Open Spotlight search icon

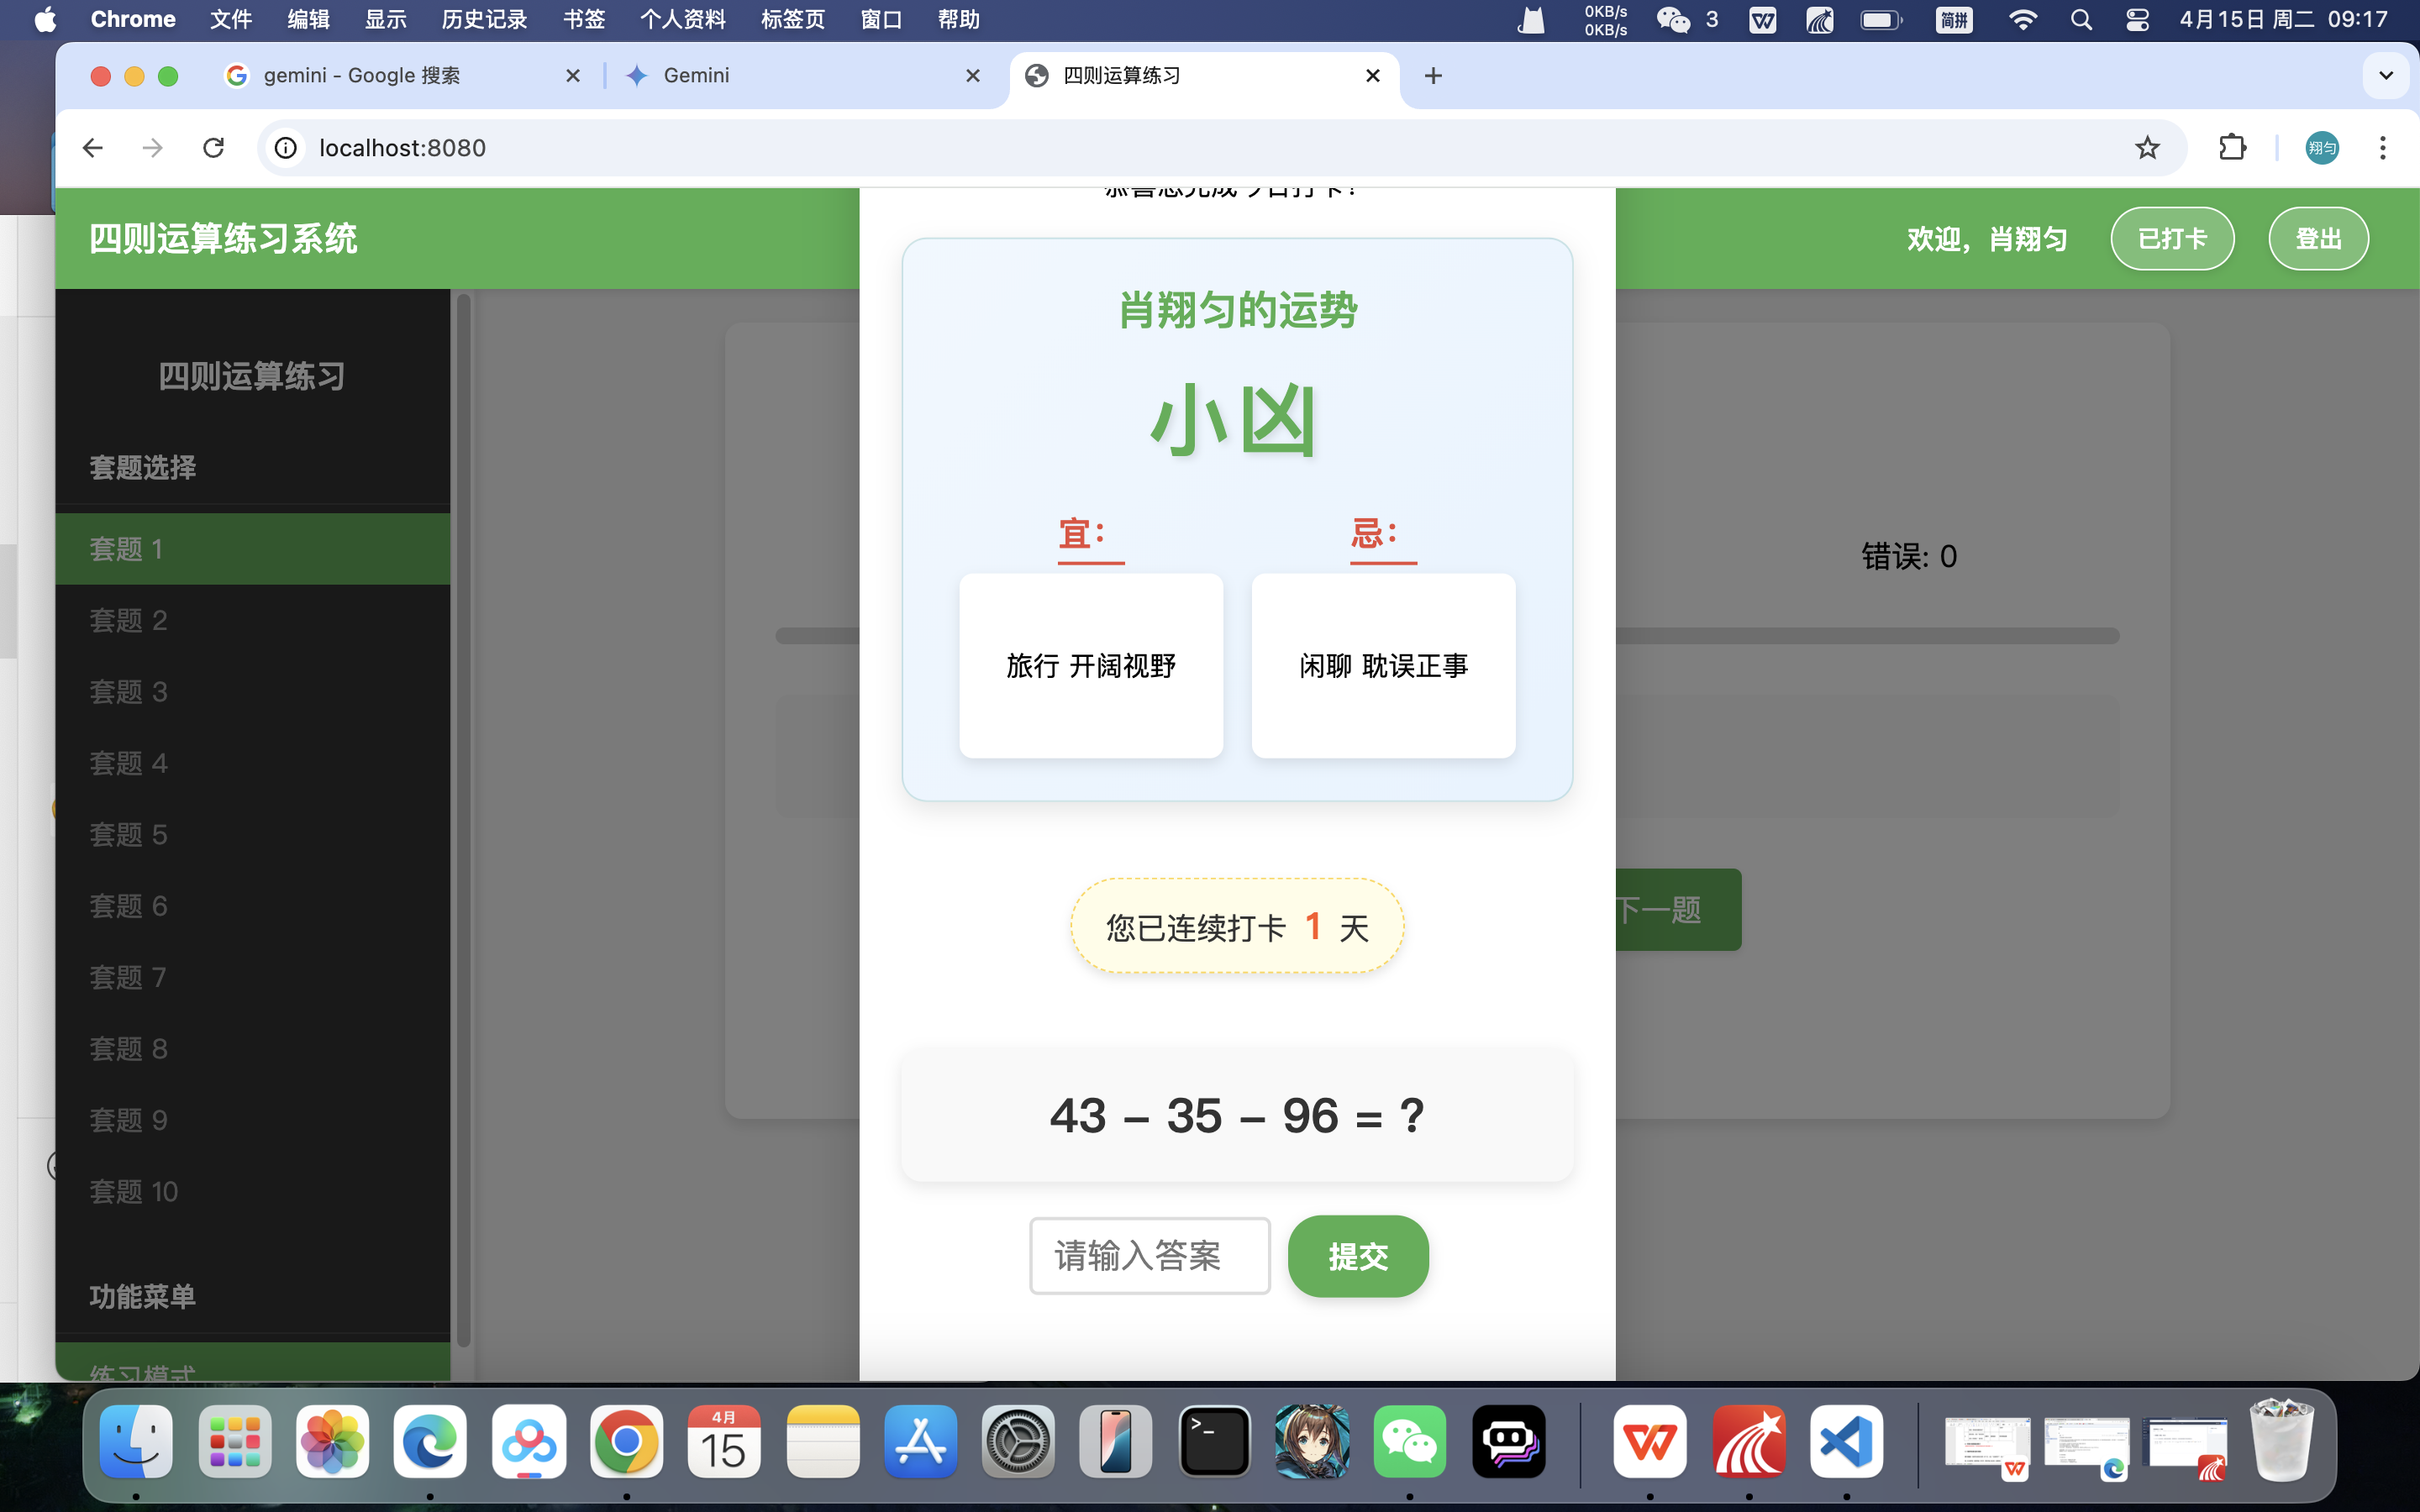pyautogui.click(x=2081, y=19)
